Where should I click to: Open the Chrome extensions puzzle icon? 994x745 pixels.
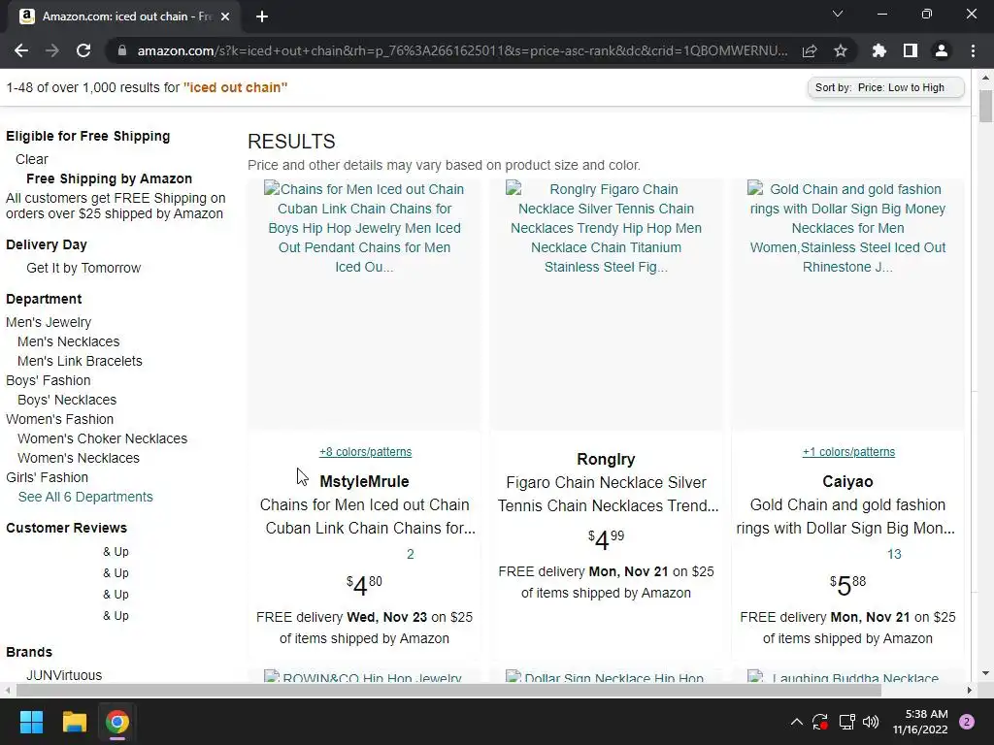879,50
